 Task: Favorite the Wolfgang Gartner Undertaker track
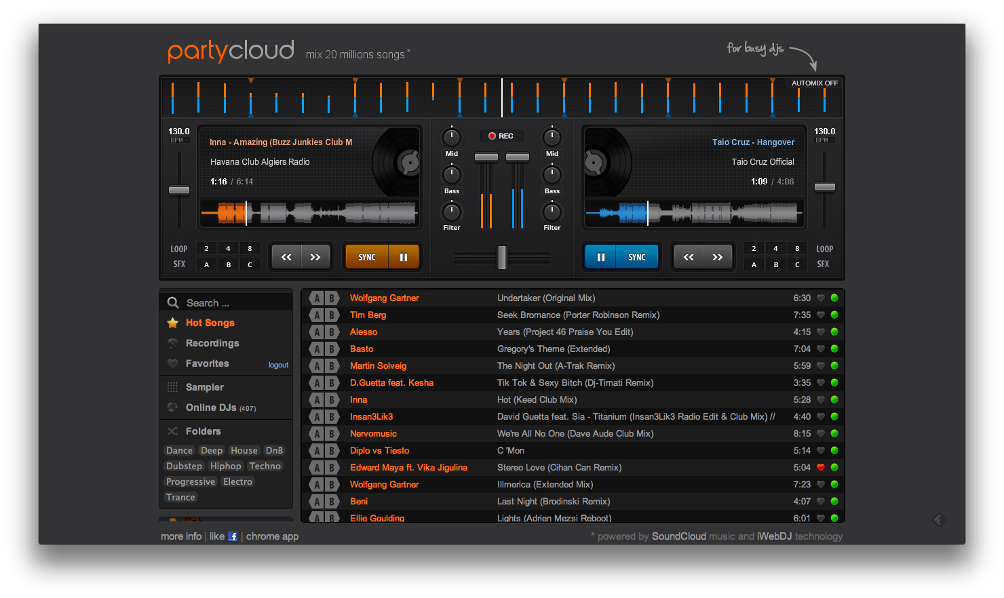coord(821,298)
